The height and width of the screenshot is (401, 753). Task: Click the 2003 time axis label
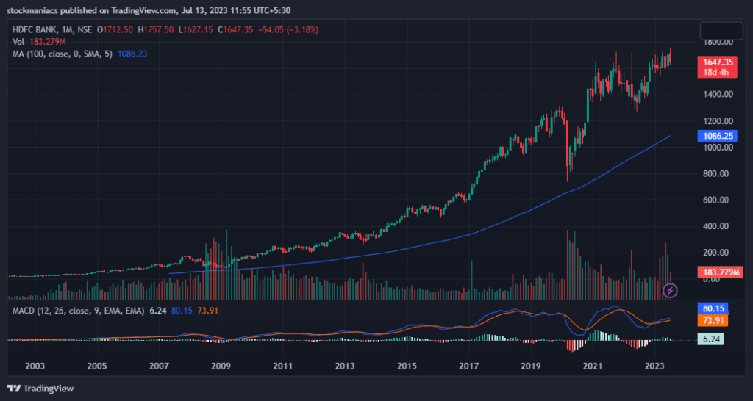point(35,366)
